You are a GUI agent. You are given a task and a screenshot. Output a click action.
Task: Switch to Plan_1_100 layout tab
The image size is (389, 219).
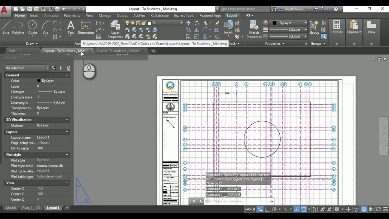[x=31, y=208]
